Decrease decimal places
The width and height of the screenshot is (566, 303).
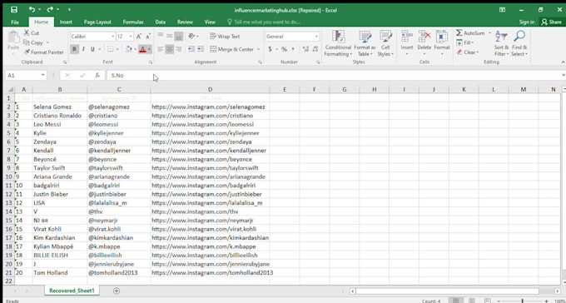point(315,49)
